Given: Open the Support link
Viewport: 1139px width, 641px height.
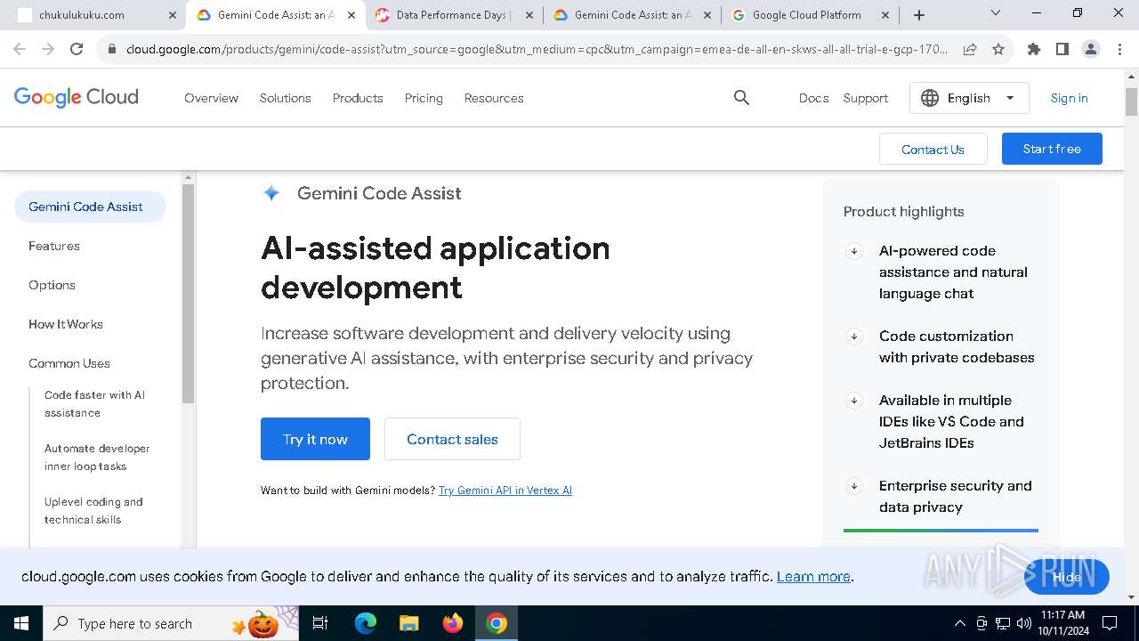Looking at the screenshot, I should click(865, 98).
